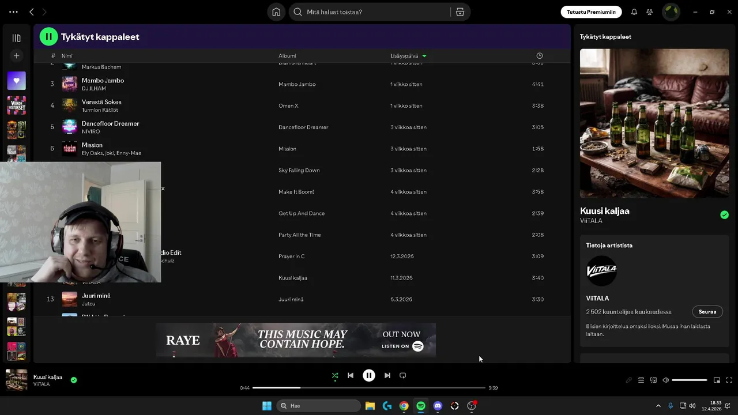
Task: Go forward with the right arrow
Action: tap(44, 12)
